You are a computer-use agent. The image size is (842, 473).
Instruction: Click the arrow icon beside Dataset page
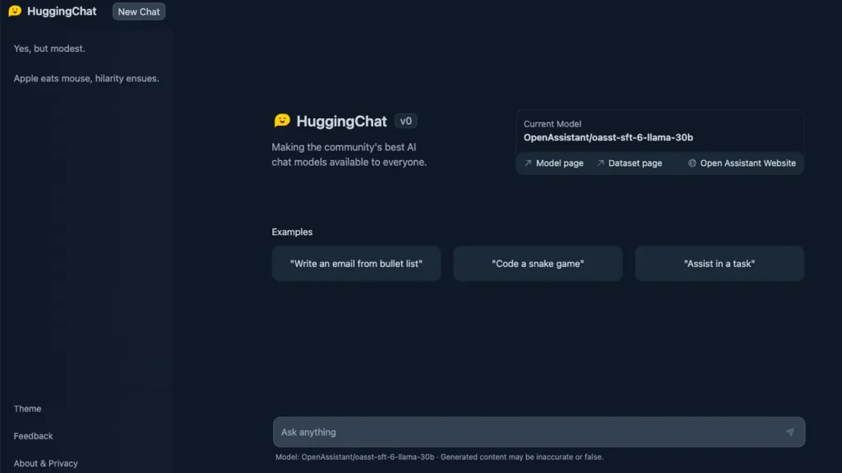click(602, 163)
